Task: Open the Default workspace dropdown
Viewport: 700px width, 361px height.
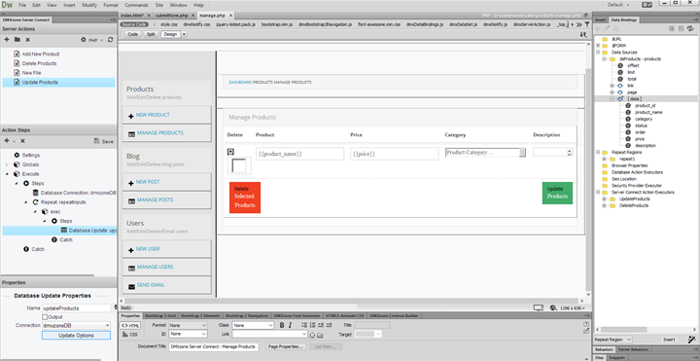Action: click(x=618, y=5)
